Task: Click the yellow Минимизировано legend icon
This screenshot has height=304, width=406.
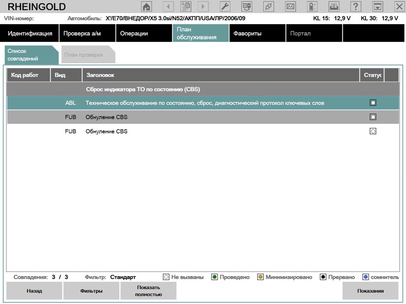Action: 261,277
